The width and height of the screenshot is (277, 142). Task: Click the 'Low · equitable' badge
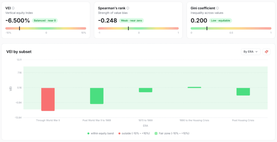click(220, 21)
